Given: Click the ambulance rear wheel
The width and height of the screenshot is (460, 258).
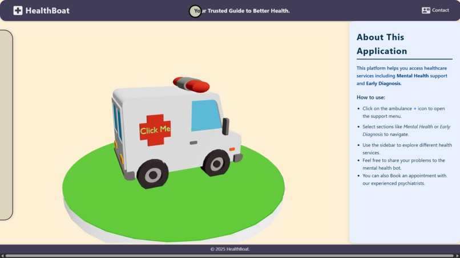Looking at the screenshot, I should [x=153, y=174].
